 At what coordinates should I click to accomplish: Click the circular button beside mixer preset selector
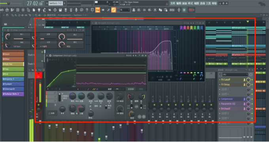[251, 75]
